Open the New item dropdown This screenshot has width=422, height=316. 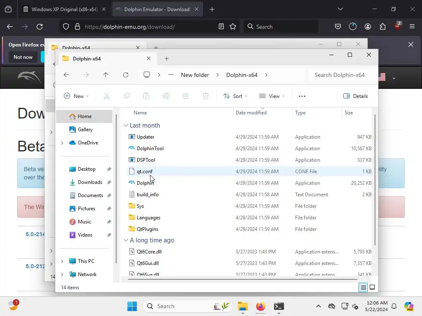(x=76, y=96)
